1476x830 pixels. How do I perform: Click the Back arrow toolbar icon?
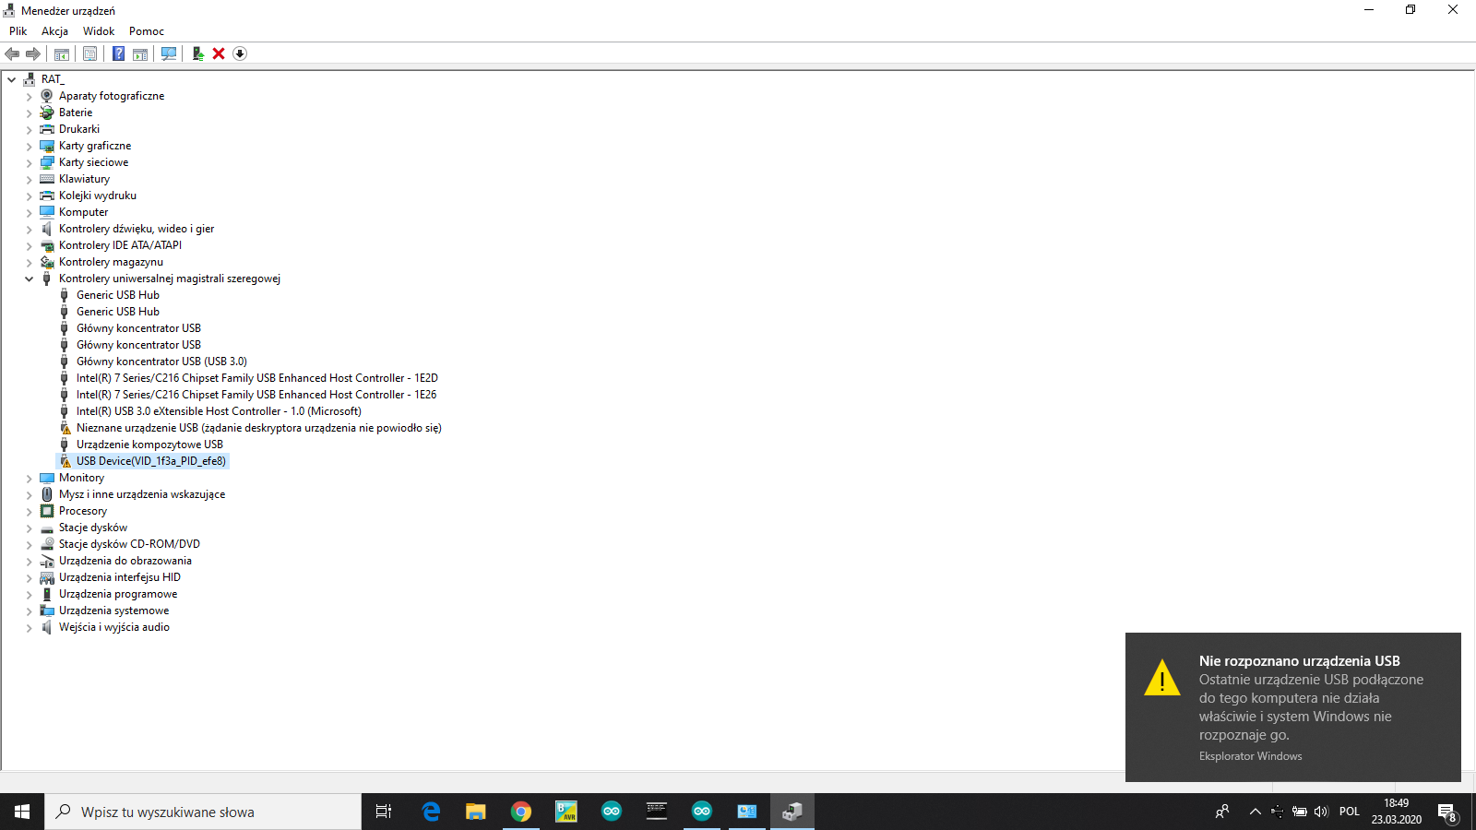pos(12,53)
